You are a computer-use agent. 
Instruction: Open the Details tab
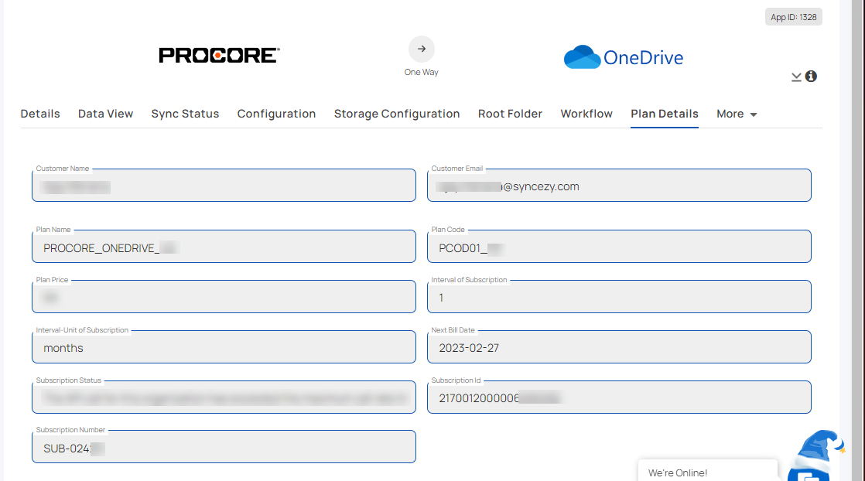pyautogui.click(x=40, y=114)
